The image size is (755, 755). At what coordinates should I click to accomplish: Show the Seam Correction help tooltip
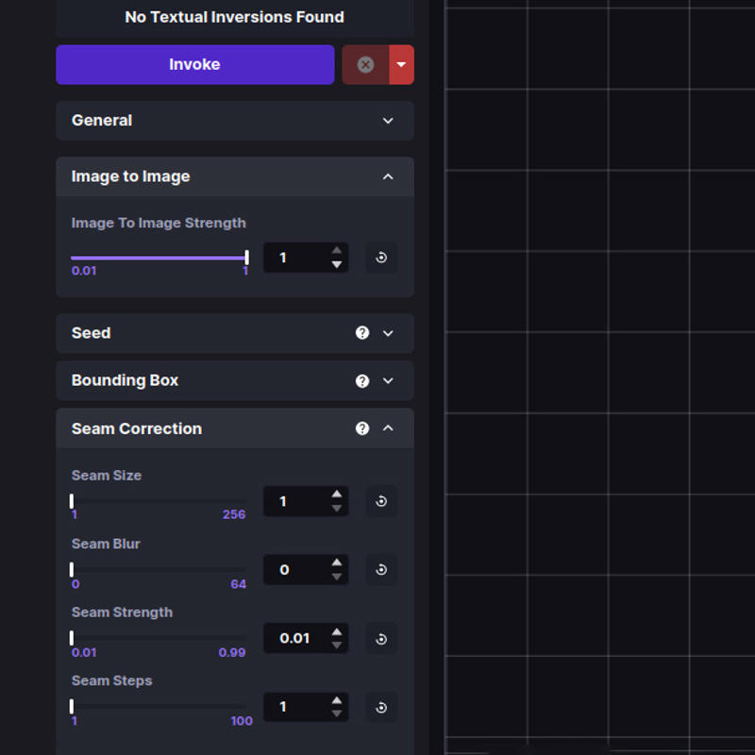tap(362, 428)
